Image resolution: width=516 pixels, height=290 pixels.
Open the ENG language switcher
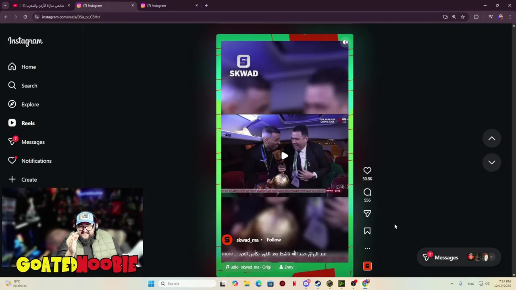pyautogui.click(x=471, y=284)
